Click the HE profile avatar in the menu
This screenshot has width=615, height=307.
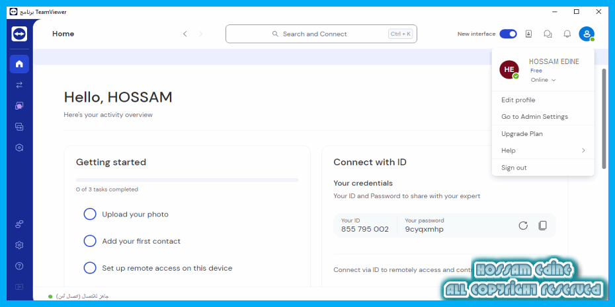coord(509,70)
